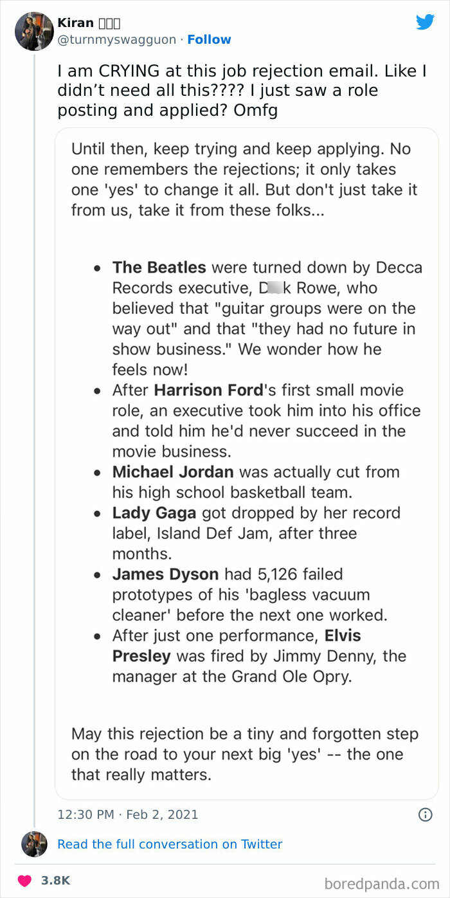This screenshot has height=898, width=450.
Task: Click the tweet text starting "I am CRYING"
Action: (x=241, y=91)
